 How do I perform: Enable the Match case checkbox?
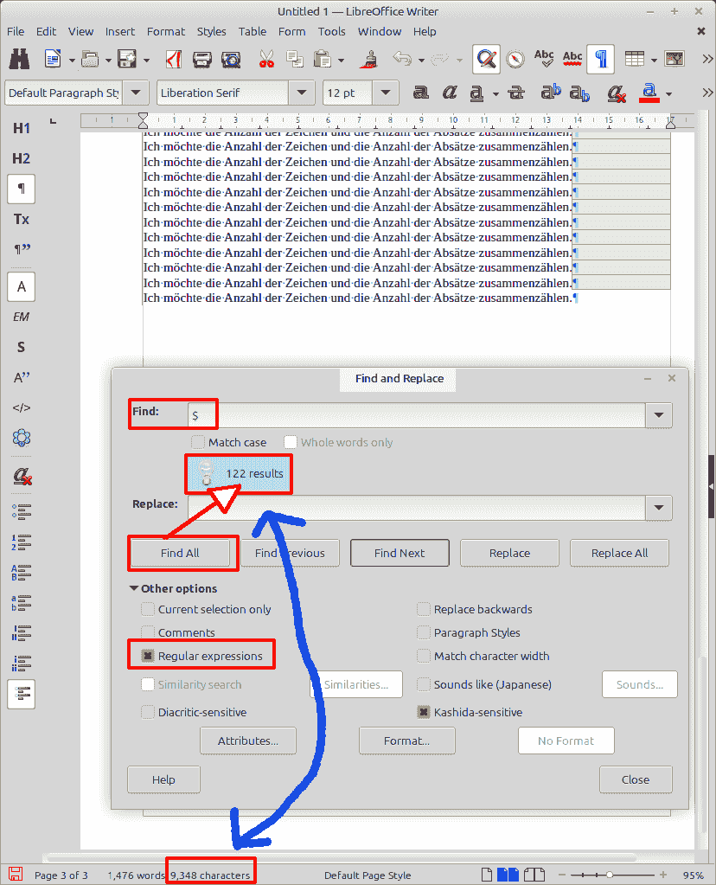tap(198, 442)
